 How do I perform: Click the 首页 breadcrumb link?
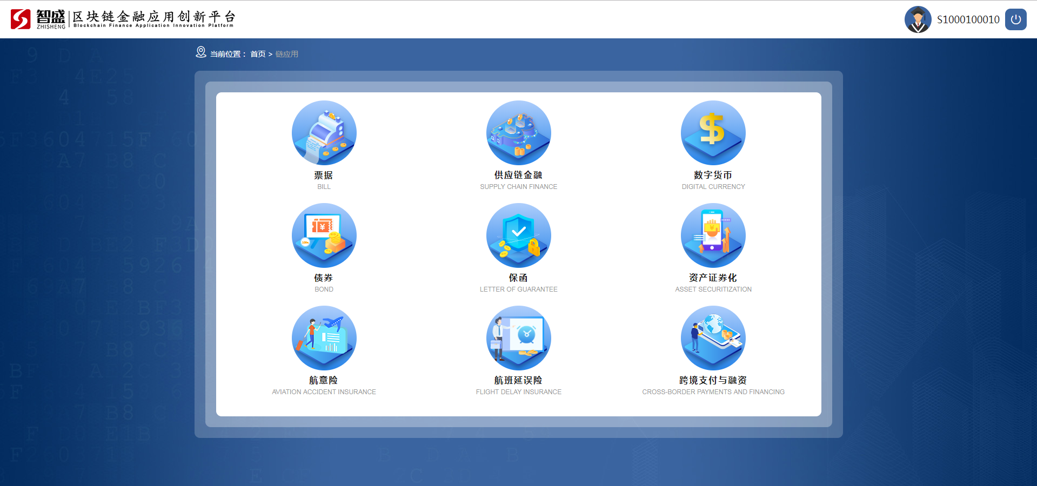point(258,54)
